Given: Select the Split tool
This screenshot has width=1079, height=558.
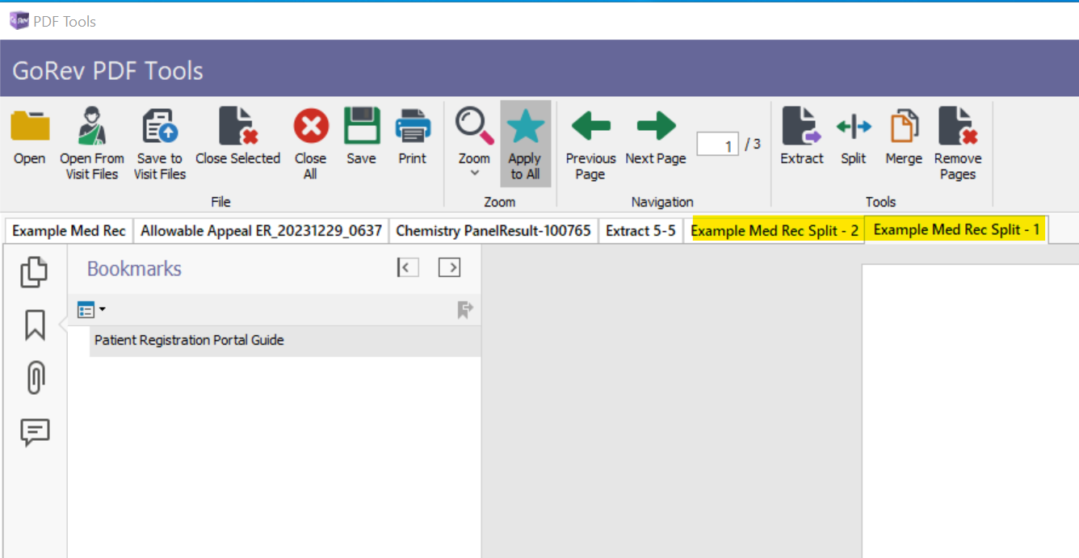Looking at the screenshot, I should [x=854, y=127].
